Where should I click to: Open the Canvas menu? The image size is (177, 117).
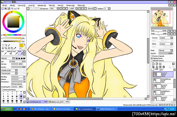[22, 5]
